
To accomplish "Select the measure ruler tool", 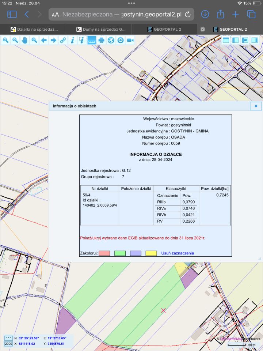I will (x=92, y=40).
